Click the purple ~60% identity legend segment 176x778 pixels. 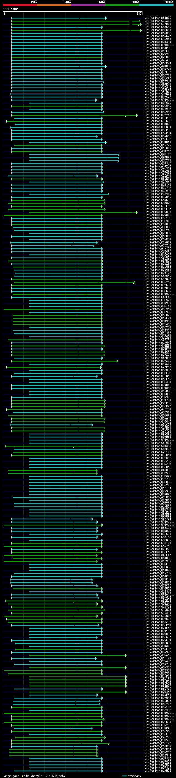pos(88,5)
